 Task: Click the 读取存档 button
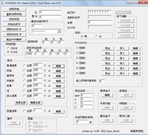(x=14, y=9)
